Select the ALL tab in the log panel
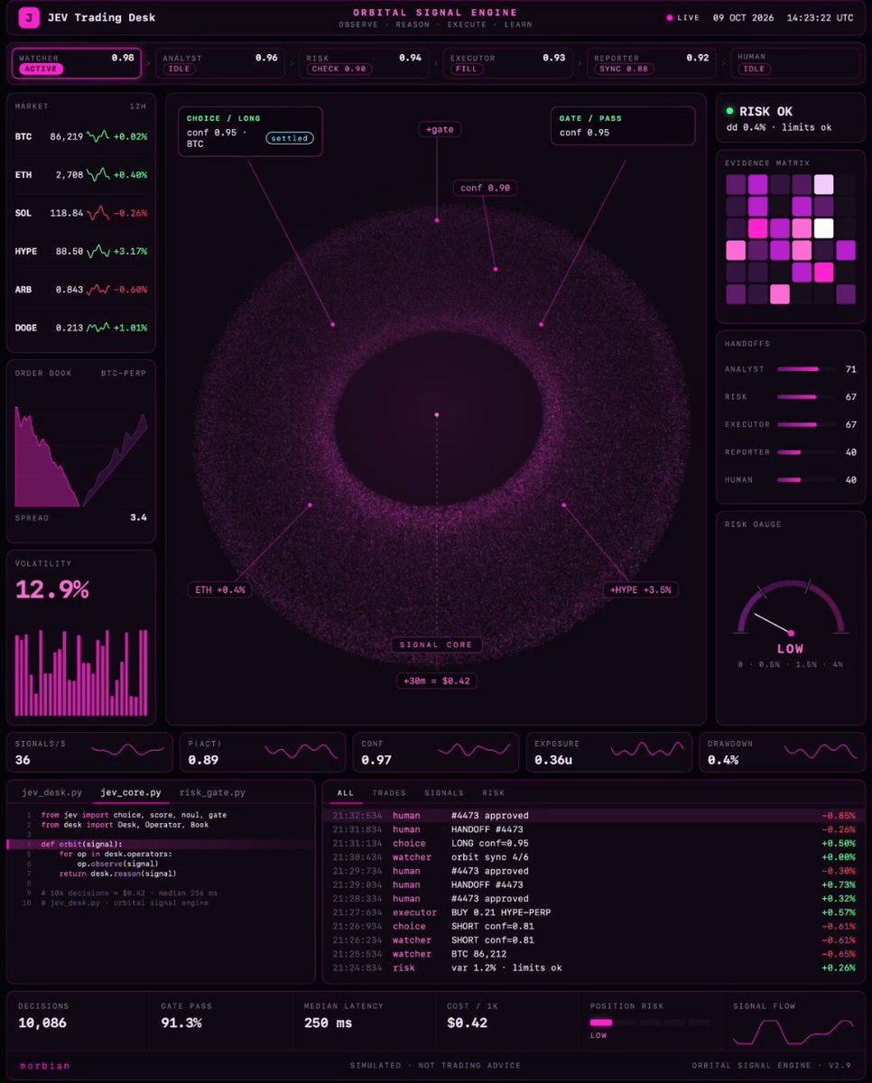Image resolution: width=872 pixels, height=1083 pixels. (x=345, y=792)
